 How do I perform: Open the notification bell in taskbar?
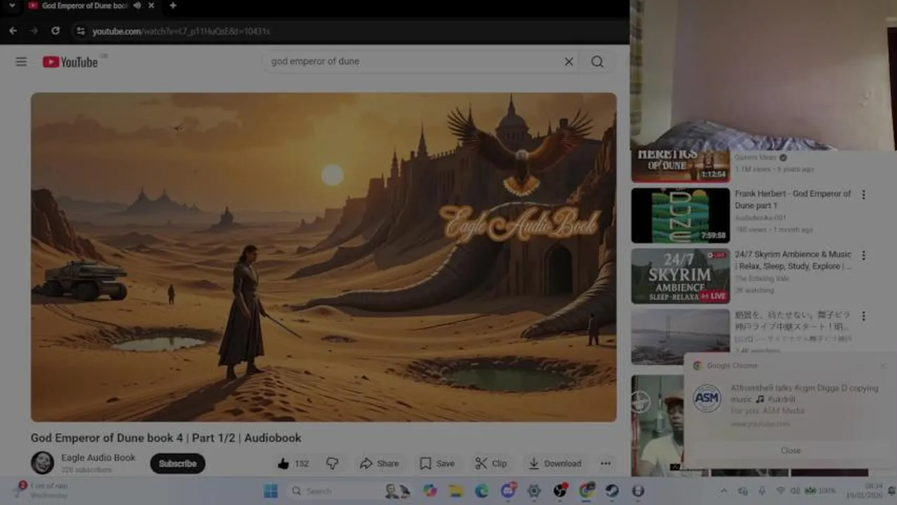tap(891, 490)
